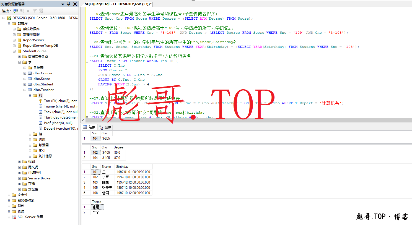Viewport: 412px width, 225px height.
Task: Select the 视图 folder
Action: point(32,162)
